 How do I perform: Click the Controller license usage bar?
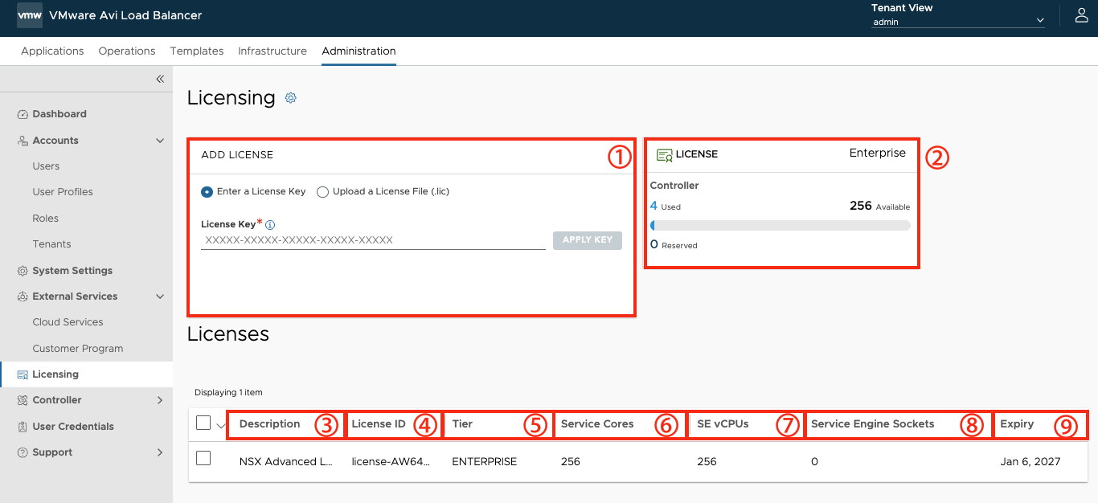pos(780,226)
